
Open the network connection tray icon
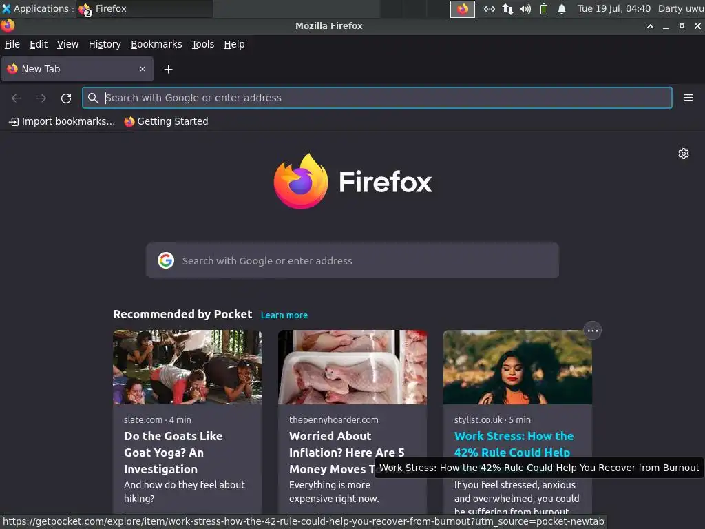tap(490, 8)
